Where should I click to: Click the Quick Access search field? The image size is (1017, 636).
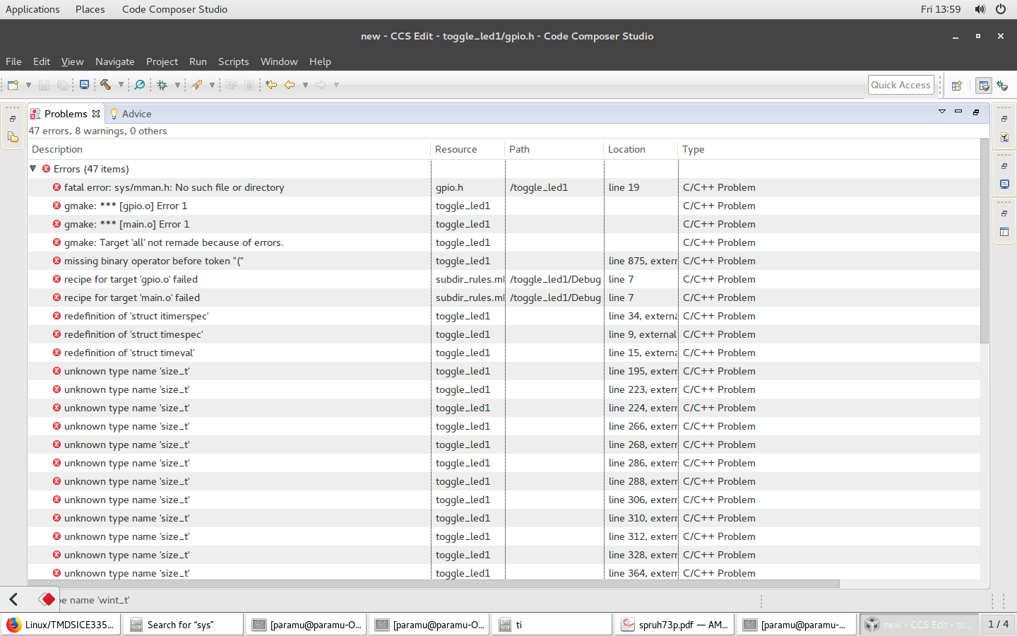tap(901, 85)
